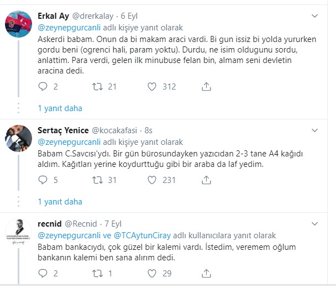The width and height of the screenshot is (336, 288).
Task: Retweet recnid's tweet
Action: (x=97, y=273)
